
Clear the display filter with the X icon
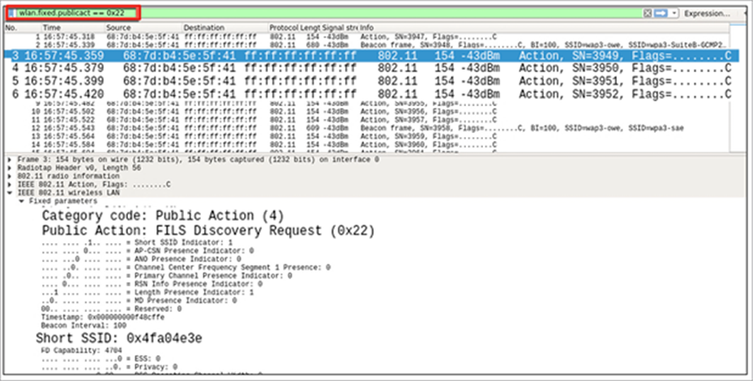click(648, 14)
